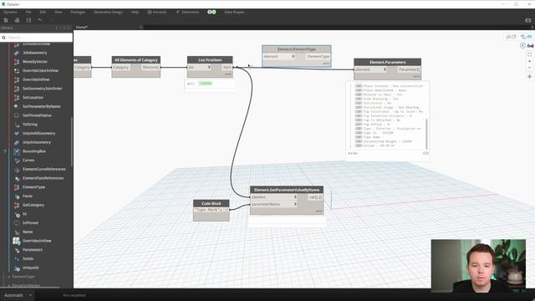
Task: Click the Elements output port
Action: 150,67
